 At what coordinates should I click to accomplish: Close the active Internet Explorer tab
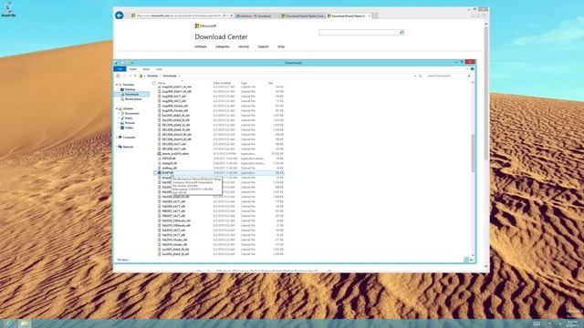[370, 16]
